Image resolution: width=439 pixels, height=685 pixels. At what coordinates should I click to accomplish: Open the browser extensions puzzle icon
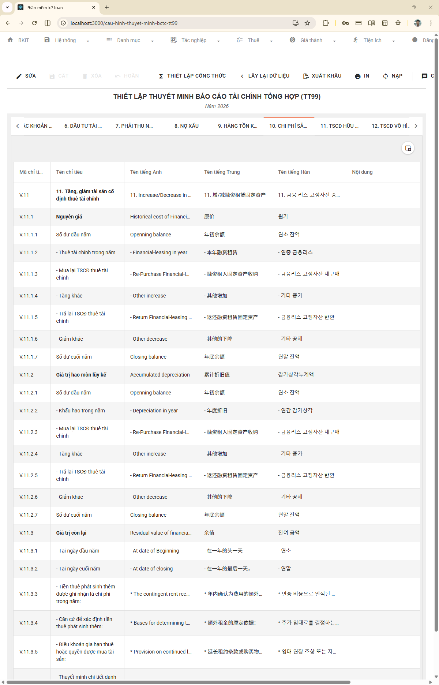coord(326,23)
